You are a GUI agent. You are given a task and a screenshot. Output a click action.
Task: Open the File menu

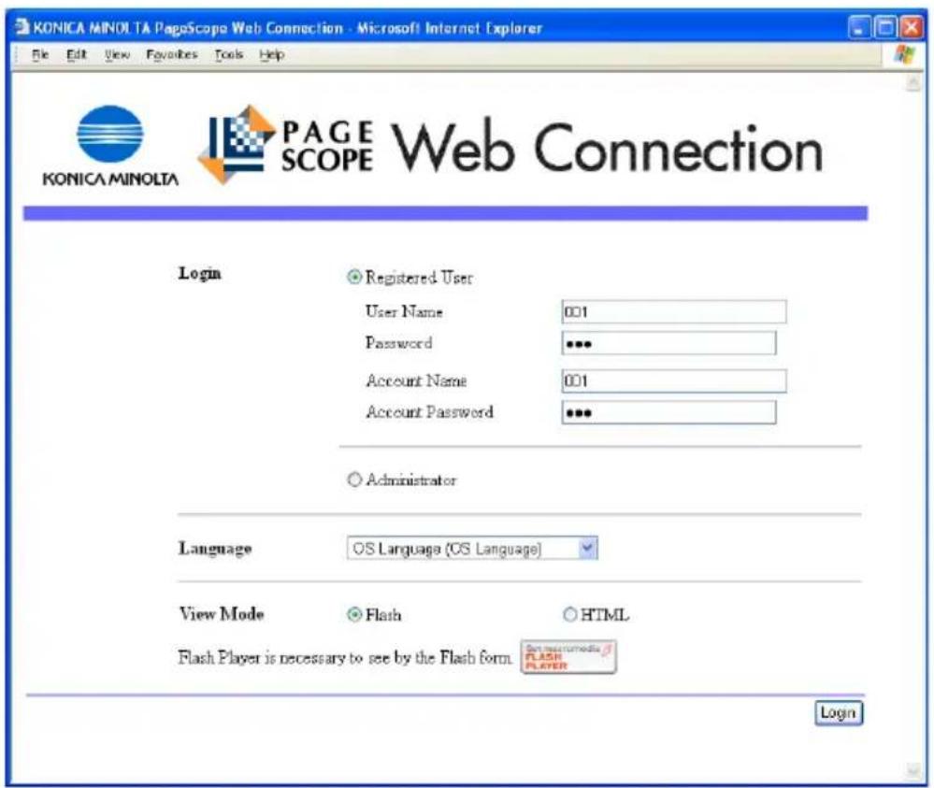(40, 55)
